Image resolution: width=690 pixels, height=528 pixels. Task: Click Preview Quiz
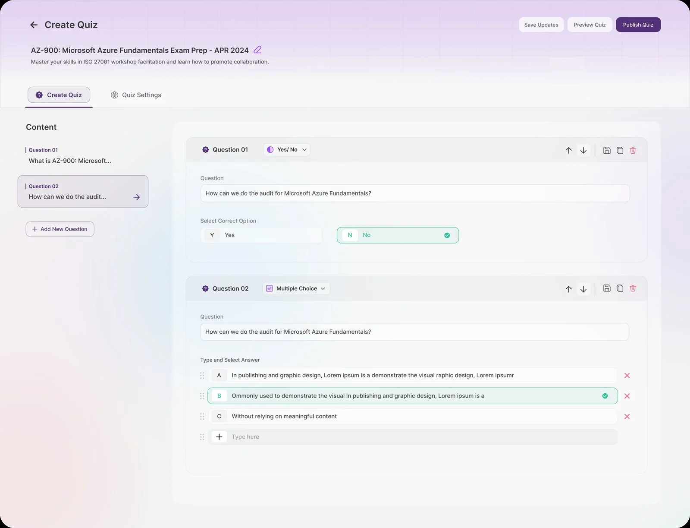[590, 25]
